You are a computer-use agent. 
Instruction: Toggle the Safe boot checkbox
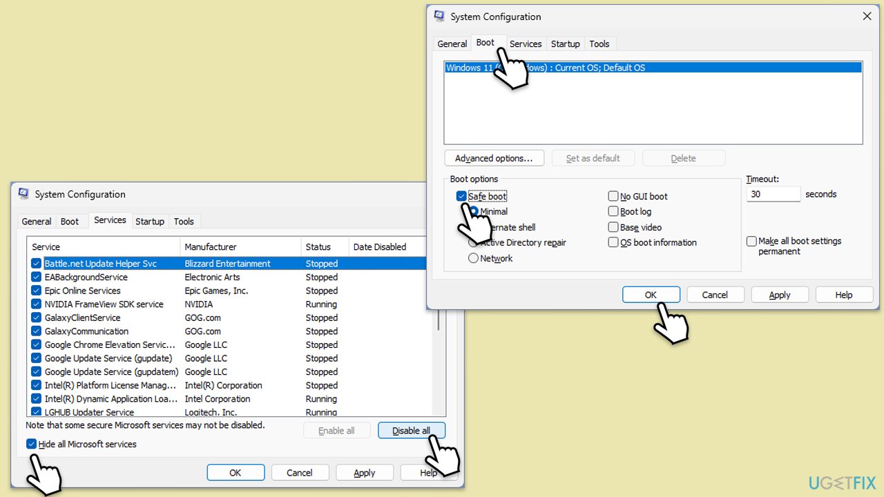click(x=461, y=196)
